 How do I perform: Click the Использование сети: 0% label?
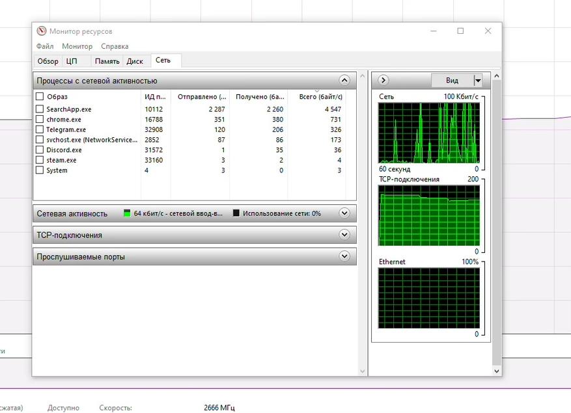coord(282,213)
